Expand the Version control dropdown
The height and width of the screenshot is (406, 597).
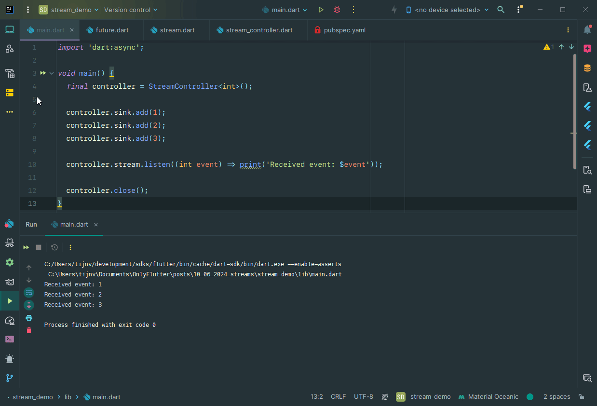(x=129, y=9)
